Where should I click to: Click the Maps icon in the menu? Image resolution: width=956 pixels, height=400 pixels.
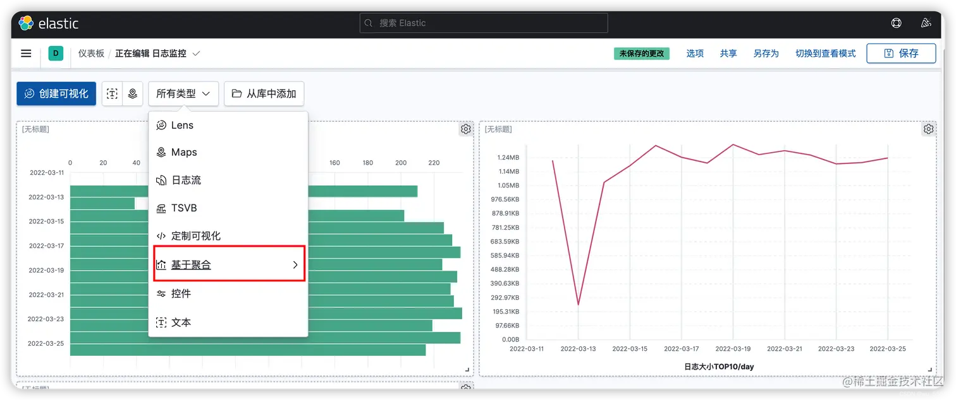pyautogui.click(x=161, y=152)
